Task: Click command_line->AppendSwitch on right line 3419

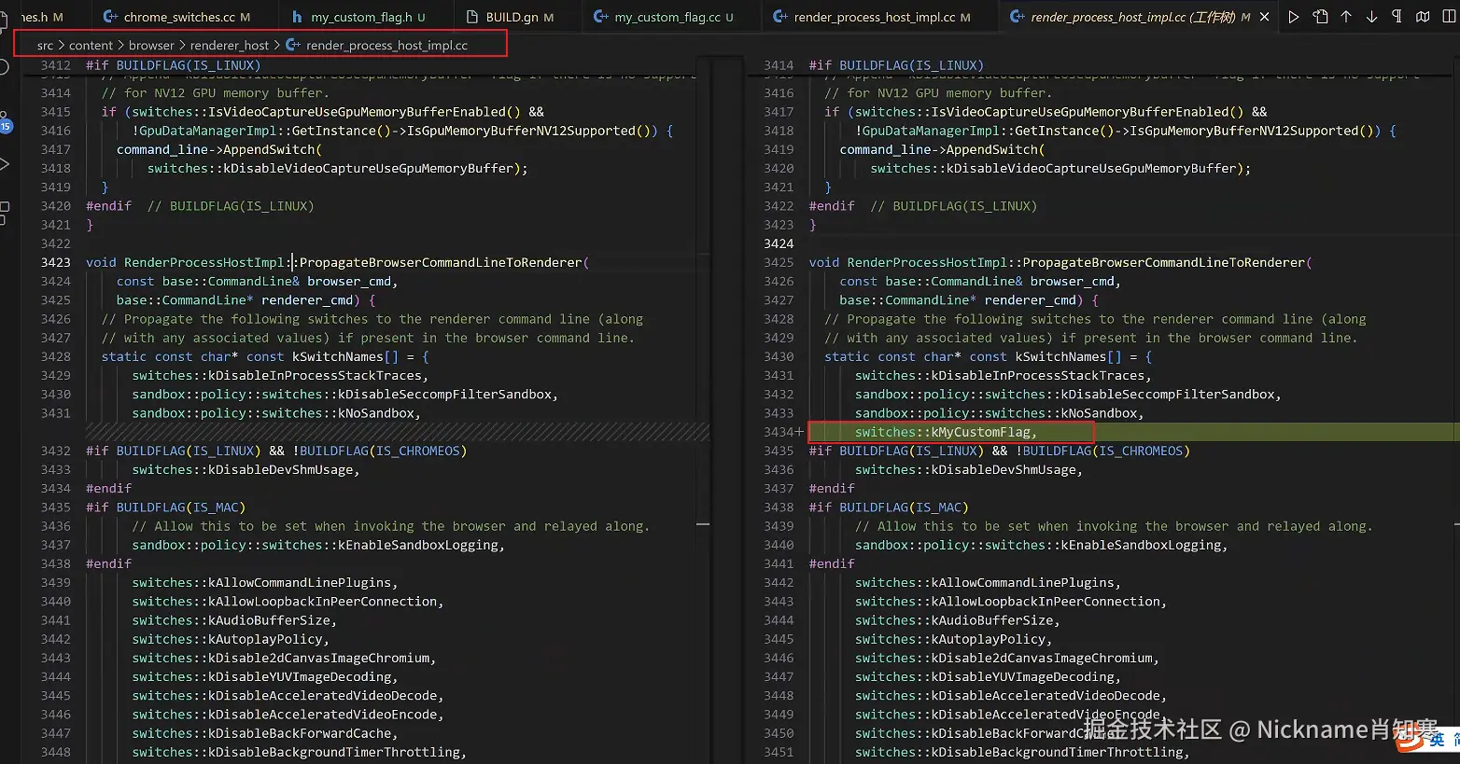Action: click(x=942, y=149)
